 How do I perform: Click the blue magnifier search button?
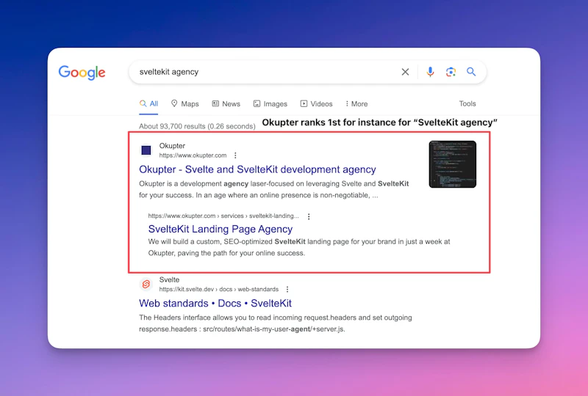click(471, 72)
